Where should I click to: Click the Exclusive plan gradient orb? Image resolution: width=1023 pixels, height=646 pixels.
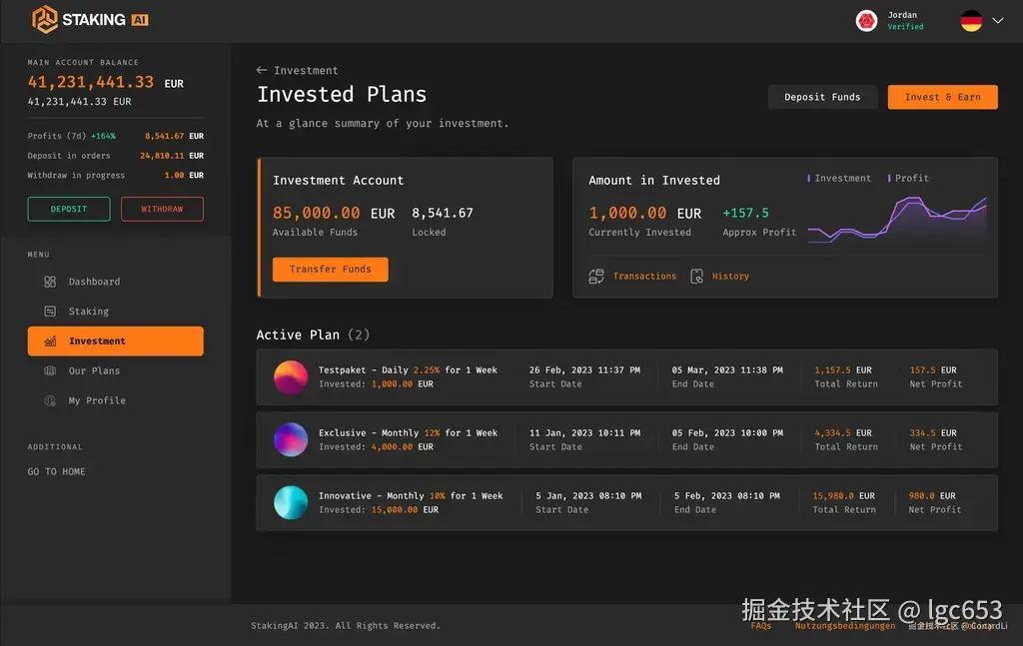[x=291, y=439]
